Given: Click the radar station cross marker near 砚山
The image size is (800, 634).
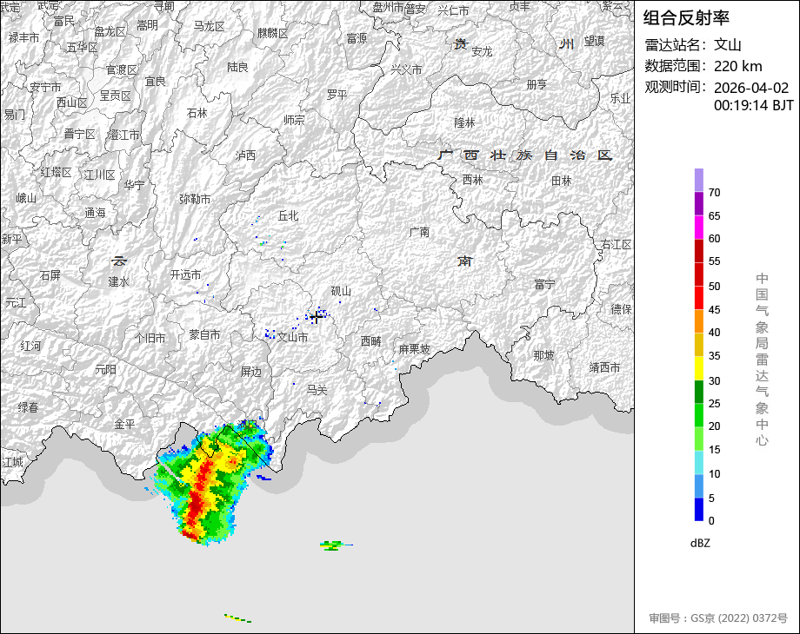Looking at the screenshot, I should pos(316,318).
